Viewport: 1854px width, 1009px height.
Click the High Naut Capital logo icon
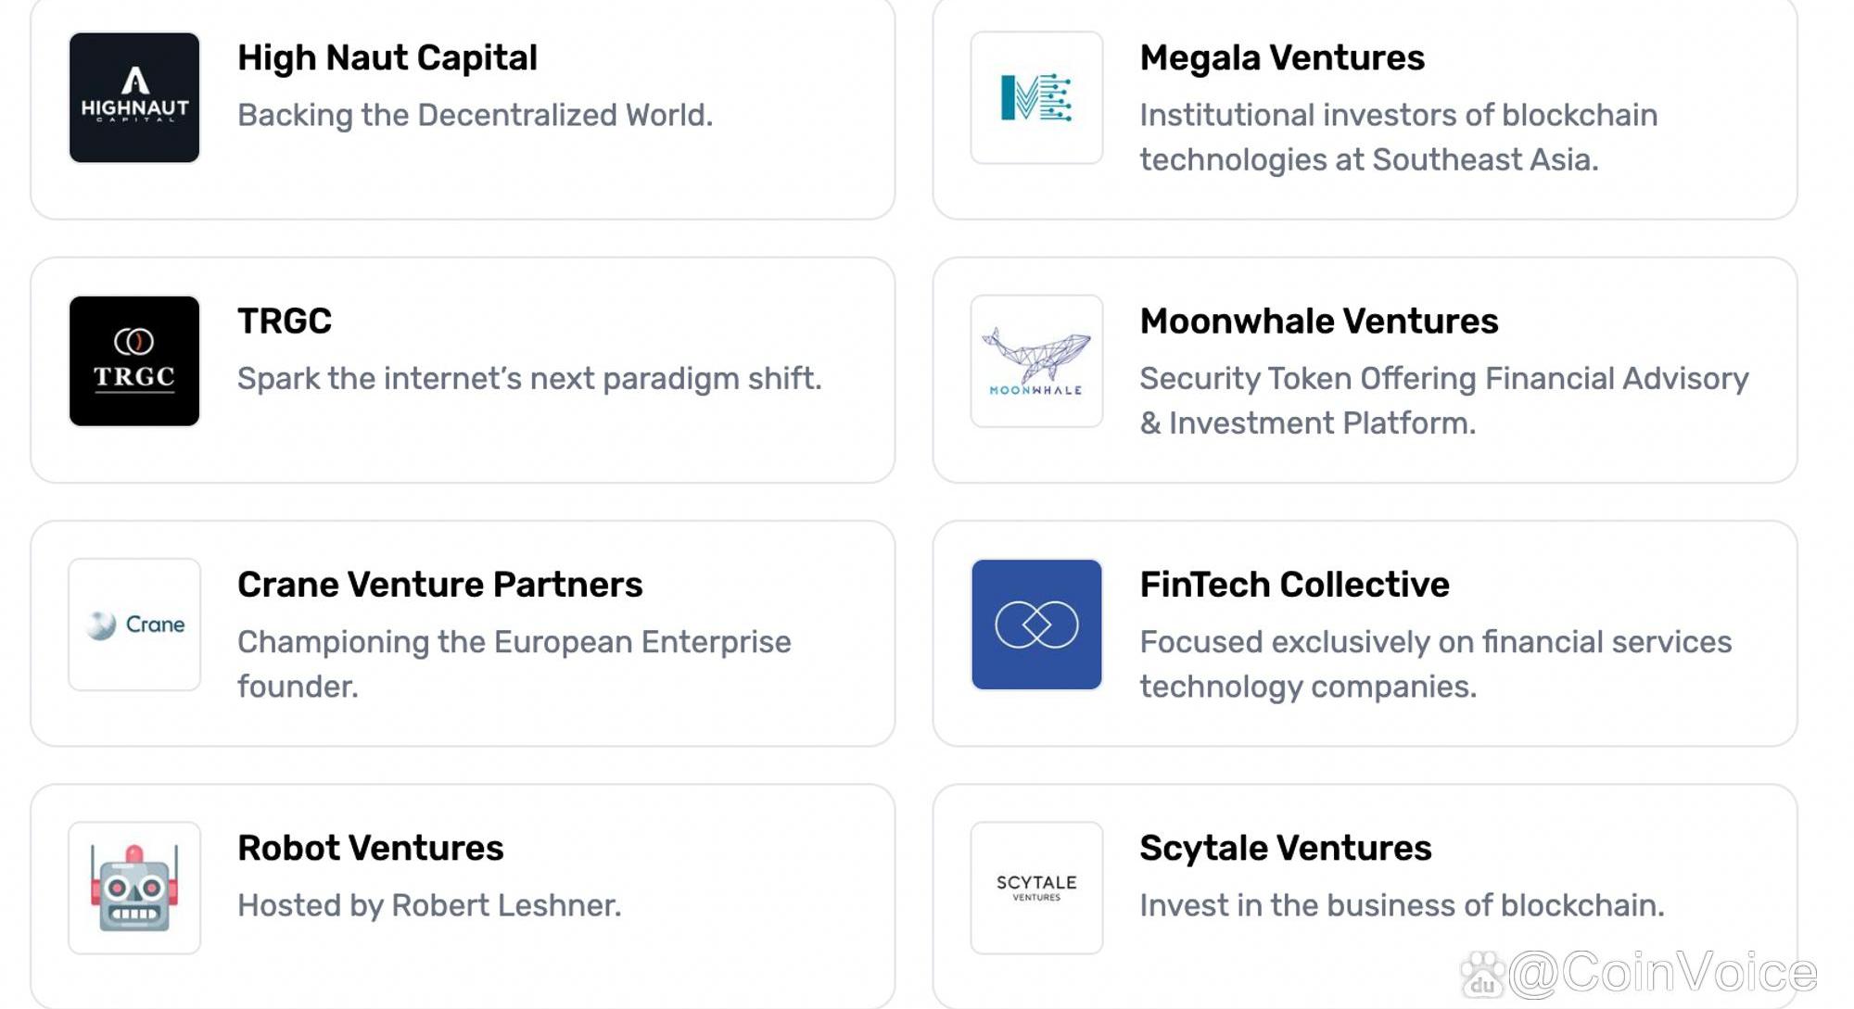134,98
